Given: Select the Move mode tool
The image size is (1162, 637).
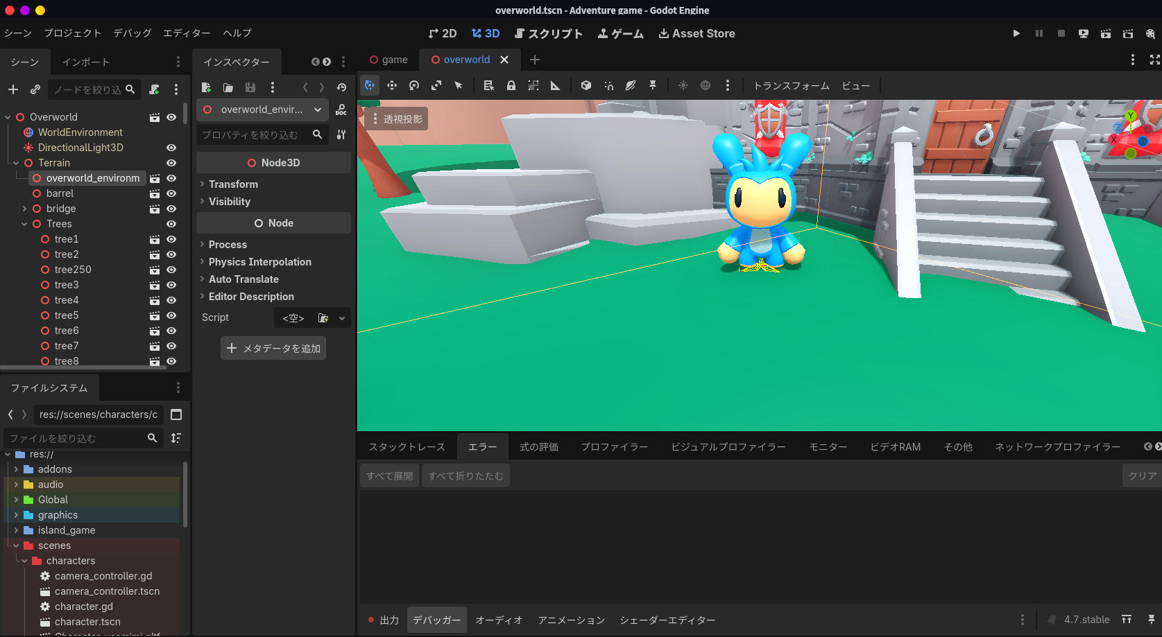Looking at the screenshot, I should coord(392,85).
